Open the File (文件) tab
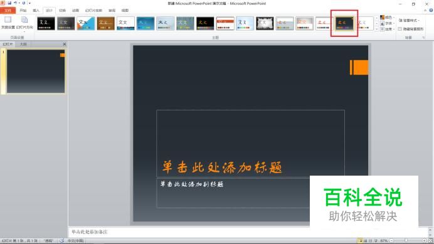This screenshot has height=244, width=434. [x=8, y=11]
